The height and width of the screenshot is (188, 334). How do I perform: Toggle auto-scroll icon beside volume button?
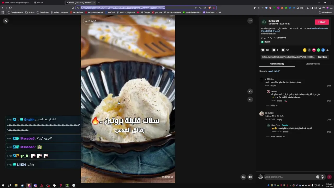tap(243, 177)
